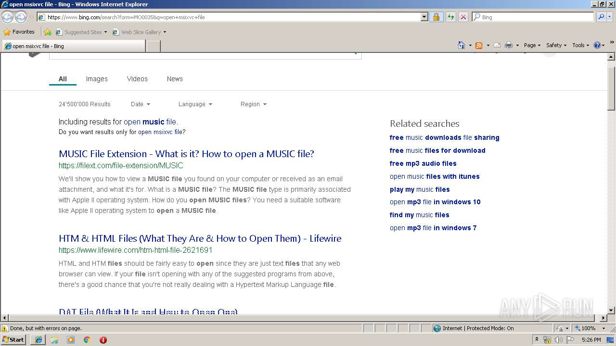Open media player icon in taskbar

coord(71,340)
